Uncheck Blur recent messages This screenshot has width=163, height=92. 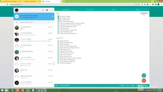[58, 16]
